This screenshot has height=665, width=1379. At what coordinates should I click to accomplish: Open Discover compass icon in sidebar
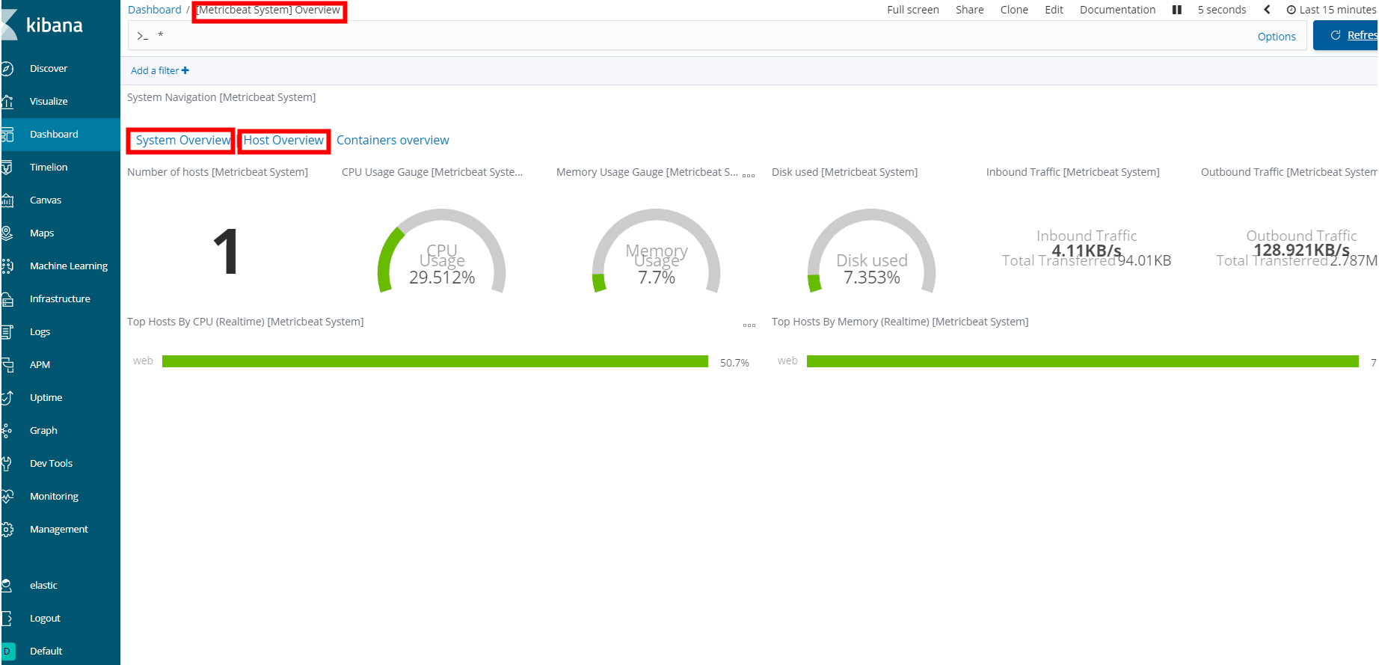(x=7, y=69)
